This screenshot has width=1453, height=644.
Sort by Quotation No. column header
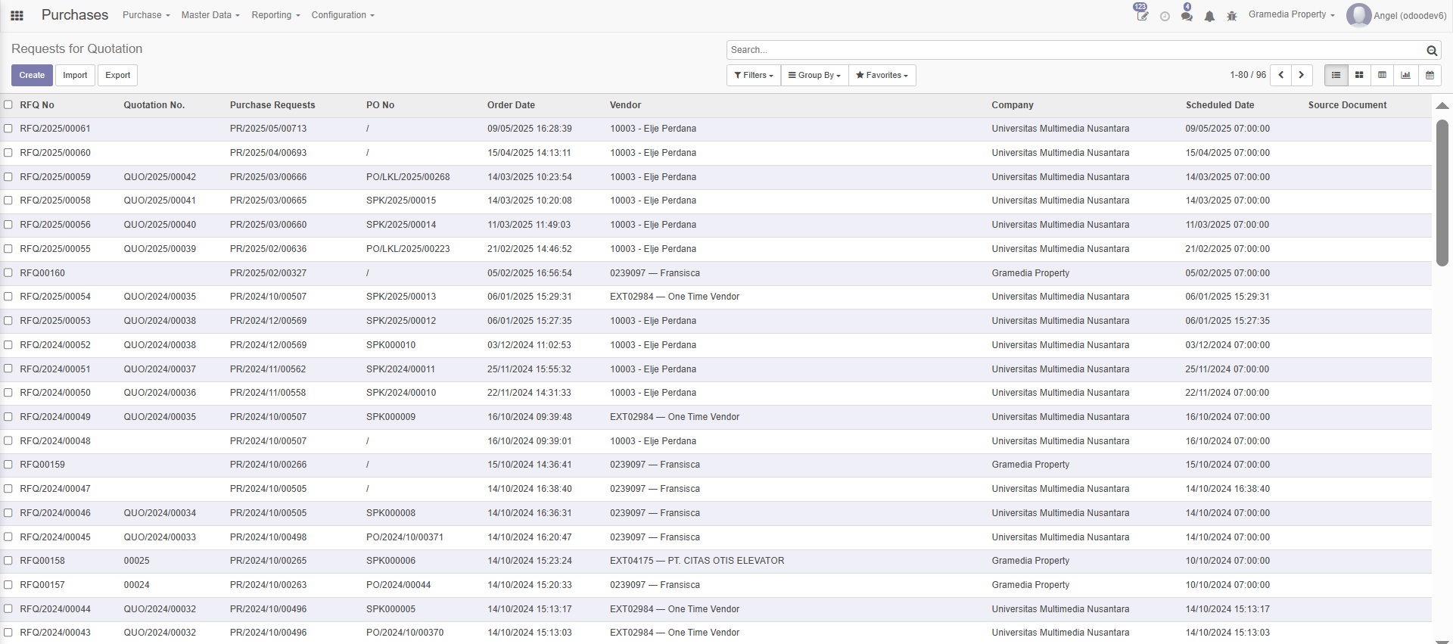pyautogui.click(x=154, y=105)
